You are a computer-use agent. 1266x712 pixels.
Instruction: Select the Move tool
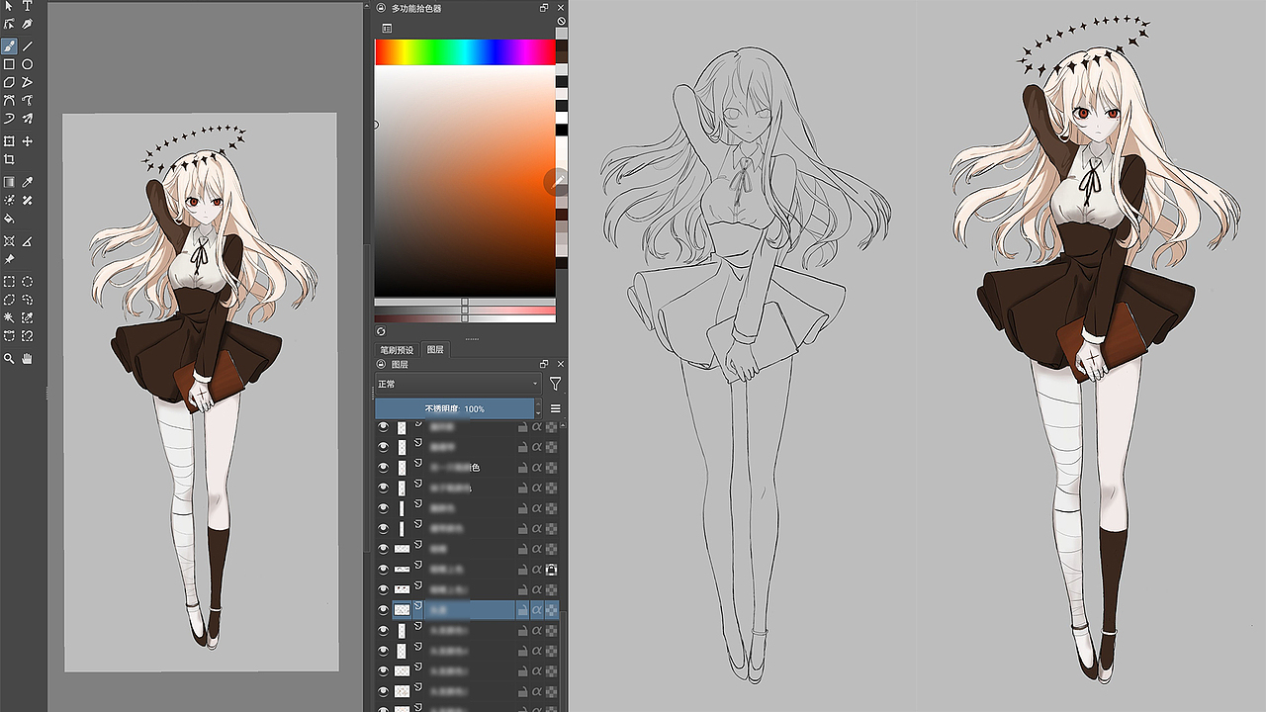[x=28, y=141]
